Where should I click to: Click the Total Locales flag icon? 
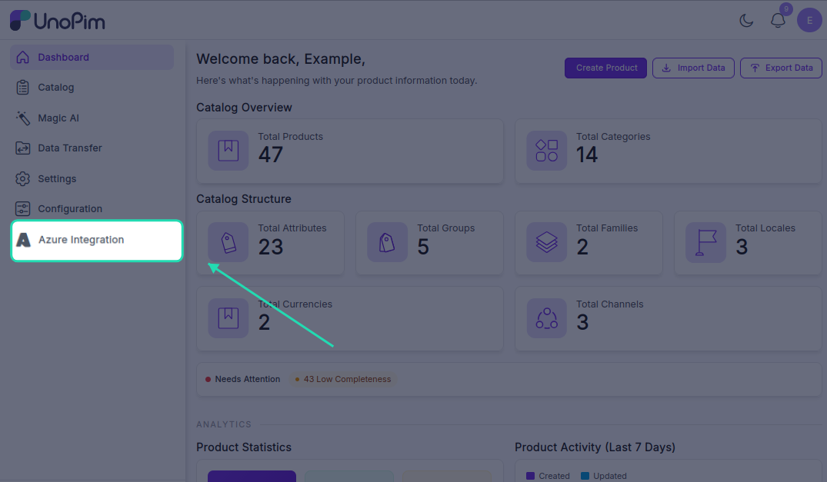[705, 242]
